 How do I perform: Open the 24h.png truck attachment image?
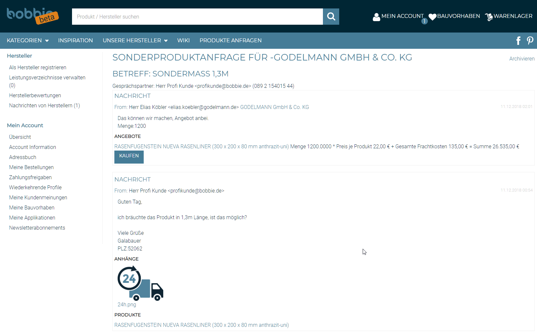(x=140, y=283)
